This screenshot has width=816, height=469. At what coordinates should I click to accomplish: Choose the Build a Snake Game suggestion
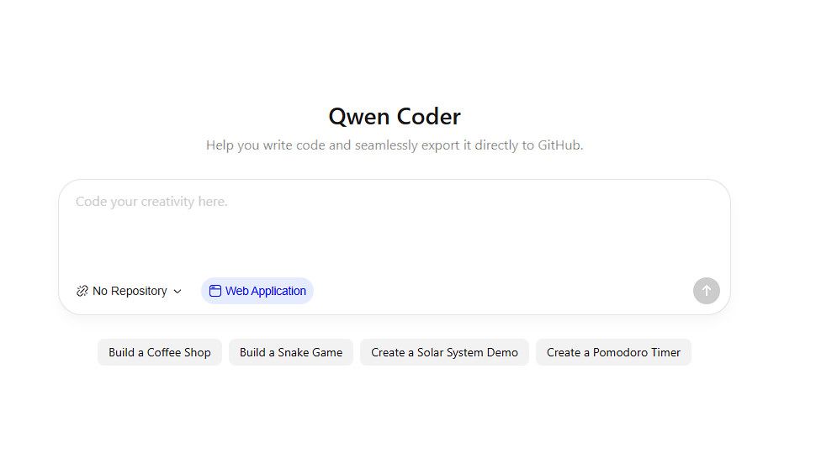(291, 352)
